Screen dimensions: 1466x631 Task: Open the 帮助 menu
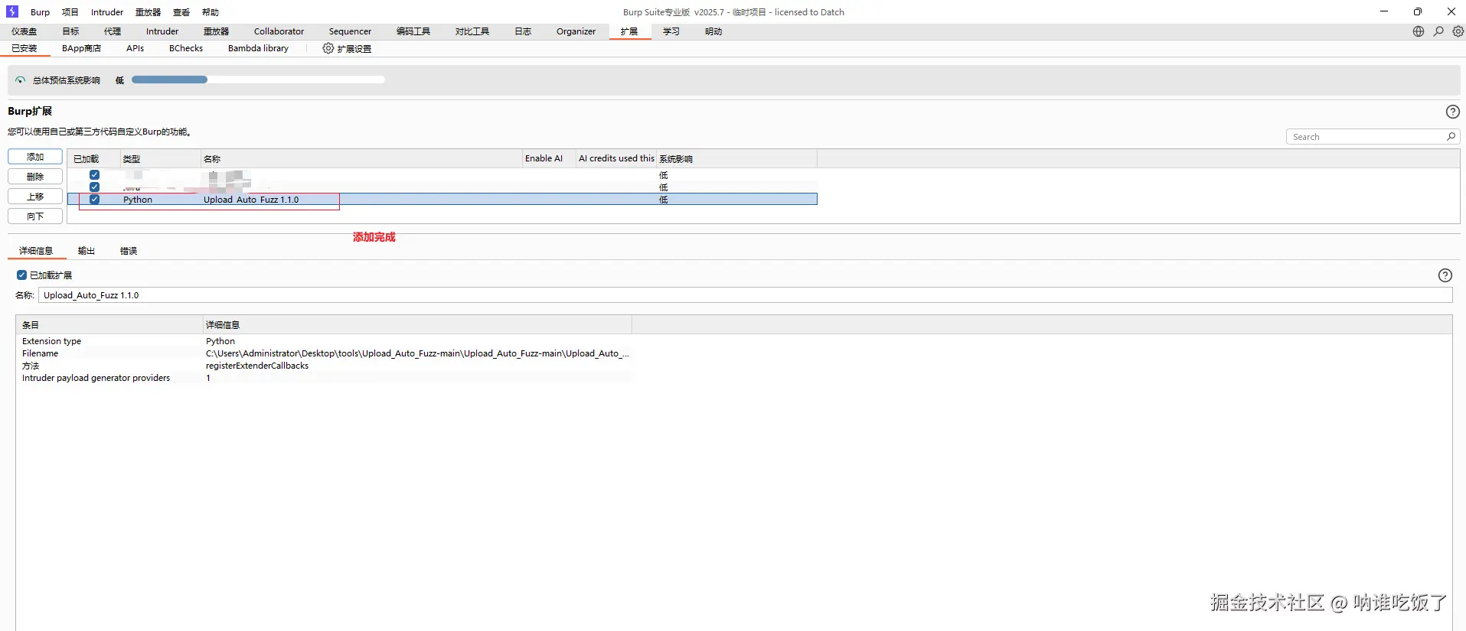211,12
